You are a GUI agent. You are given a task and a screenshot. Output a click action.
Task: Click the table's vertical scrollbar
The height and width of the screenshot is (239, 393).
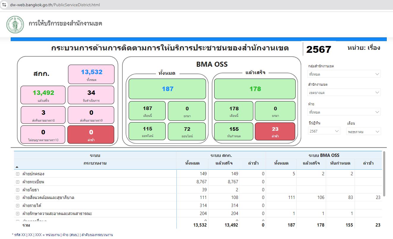tap(384, 174)
